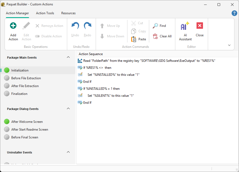Toggle the indicator beside Before Final Screen
This screenshot has height=172, width=239.
tap(7, 137)
